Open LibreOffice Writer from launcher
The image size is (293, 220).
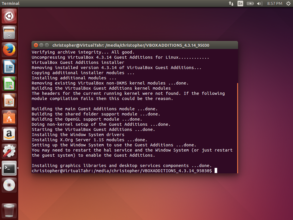click(9, 67)
